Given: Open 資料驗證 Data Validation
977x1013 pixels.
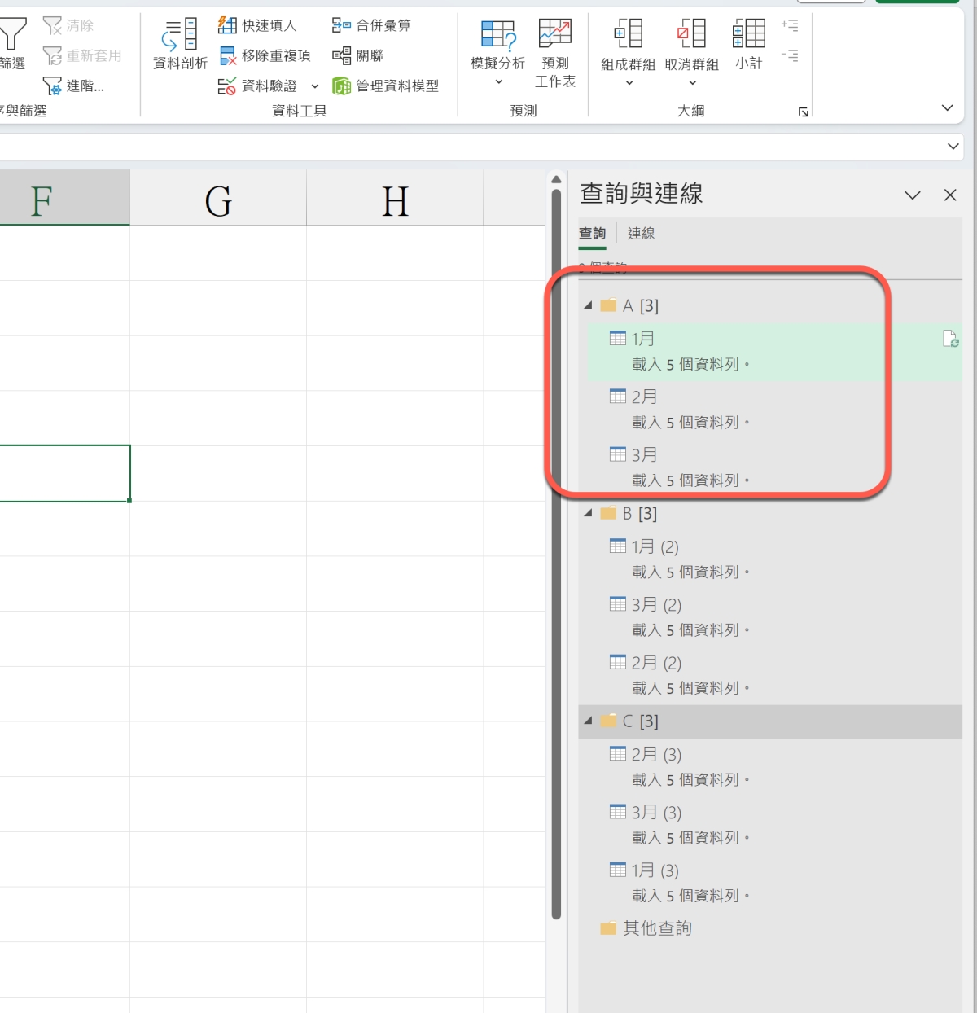Looking at the screenshot, I should click(257, 86).
